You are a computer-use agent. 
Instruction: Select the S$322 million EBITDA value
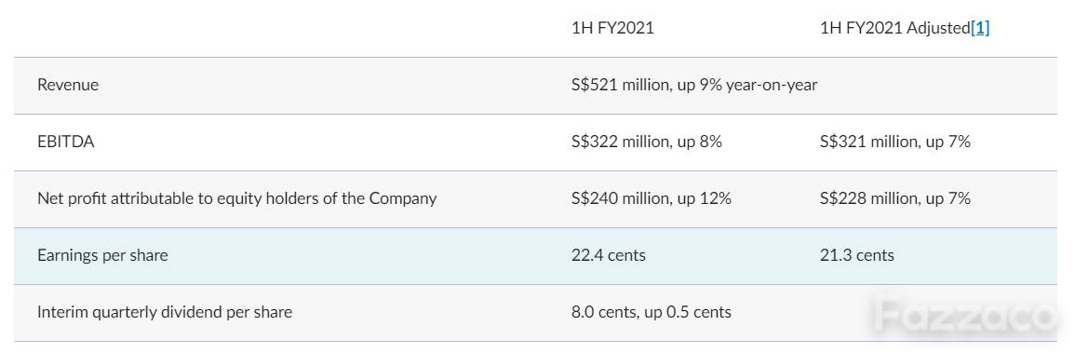pyautogui.click(x=647, y=142)
